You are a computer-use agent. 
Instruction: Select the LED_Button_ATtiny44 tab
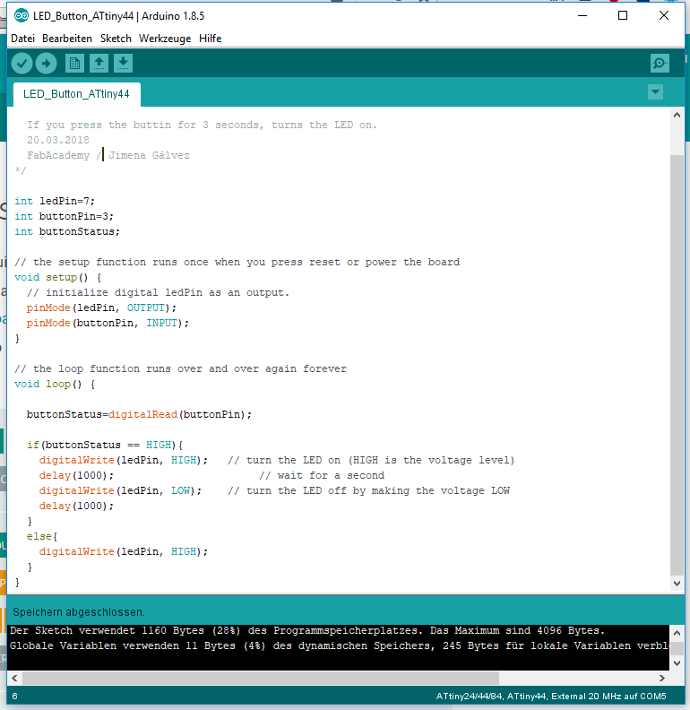(76, 94)
